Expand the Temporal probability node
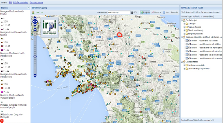 click(x=184, y=34)
